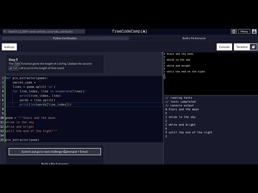Image resolution: width=258 pixels, height=193 pixels.
Task: Click line 11 'shine in the sky' in editor
Action: 20,122
